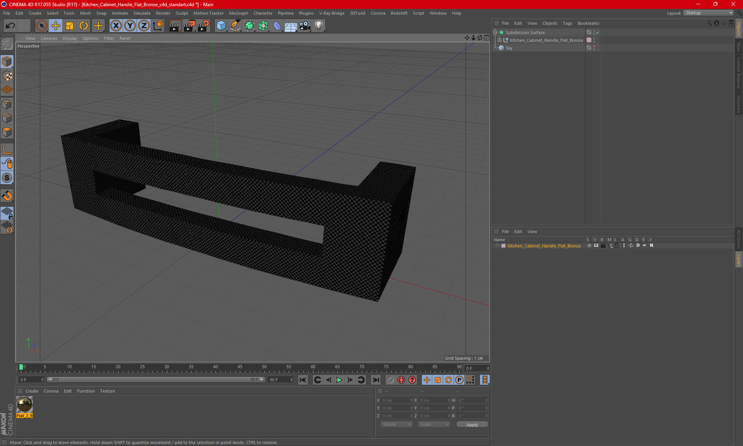Select the Move tool

[56, 26]
